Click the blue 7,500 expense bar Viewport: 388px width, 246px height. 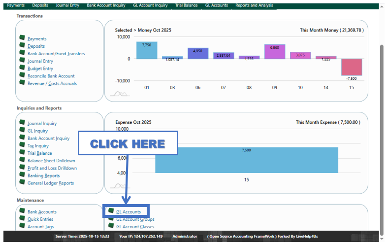point(246,160)
